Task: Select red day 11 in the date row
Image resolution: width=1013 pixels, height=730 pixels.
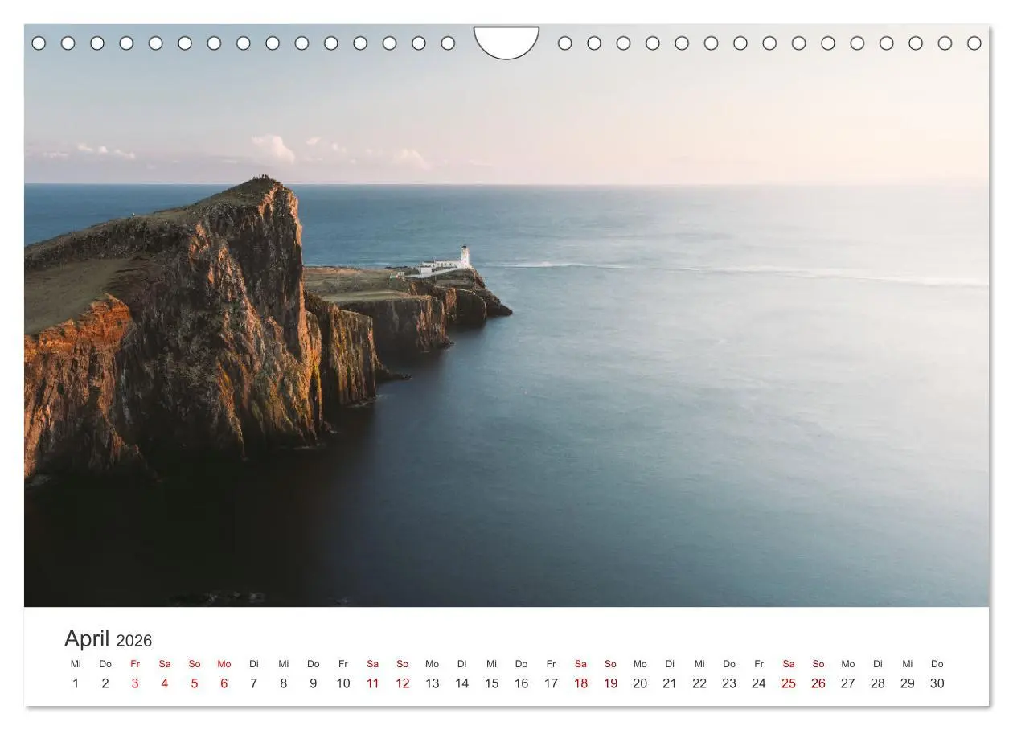Action: (x=373, y=683)
